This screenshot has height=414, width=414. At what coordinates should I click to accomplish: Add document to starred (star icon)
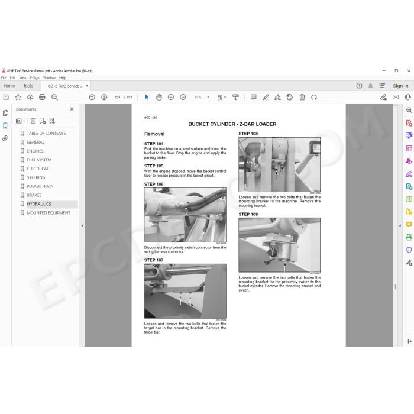coord(18,97)
